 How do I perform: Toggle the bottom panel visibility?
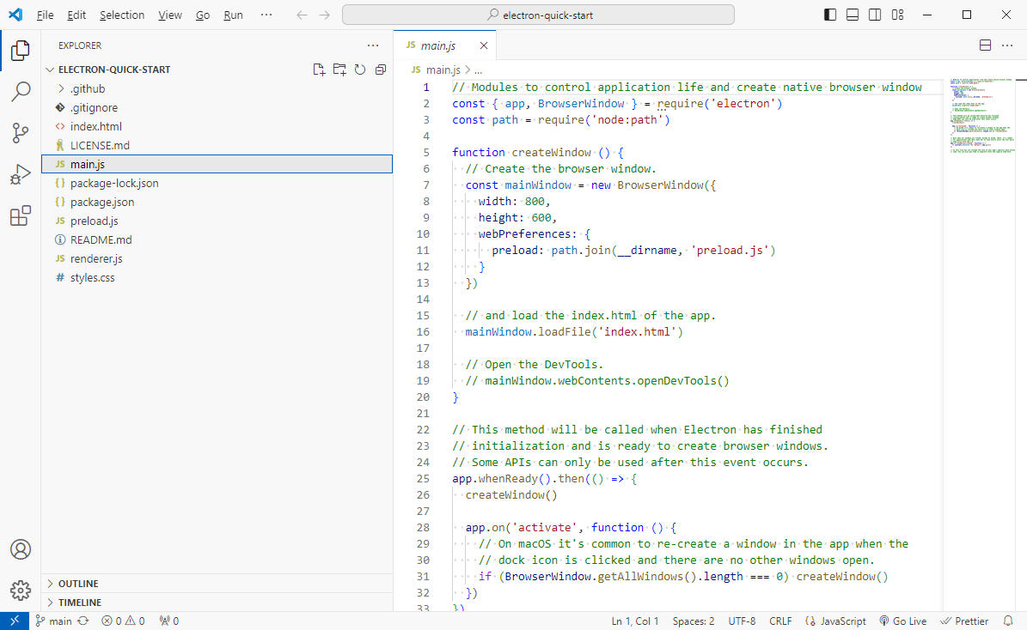pyautogui.click(x=853, y=15)
